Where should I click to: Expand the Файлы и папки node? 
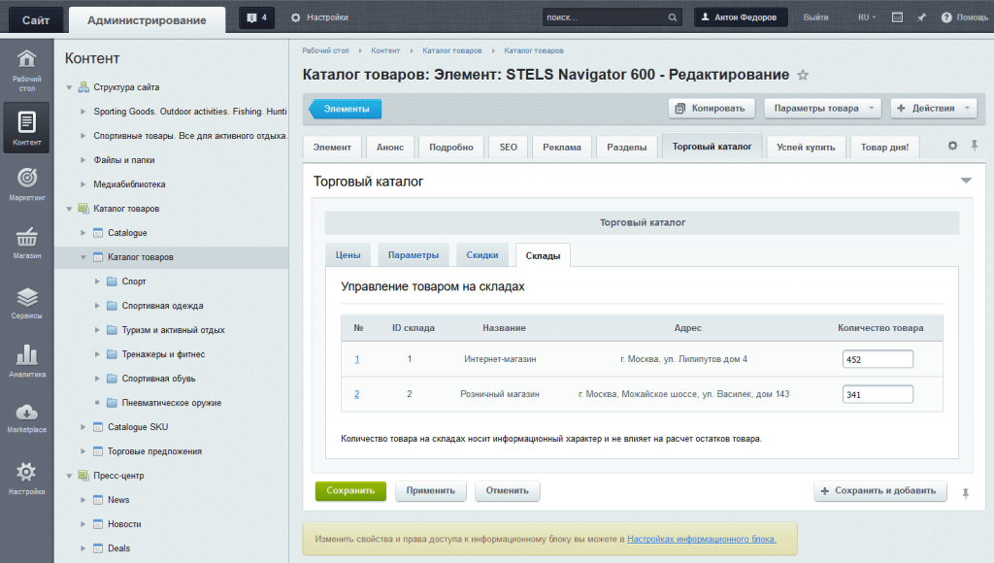click(x=83, y=160)
